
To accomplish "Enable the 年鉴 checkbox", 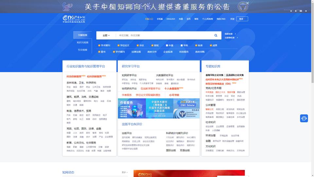I will (167, 45).
